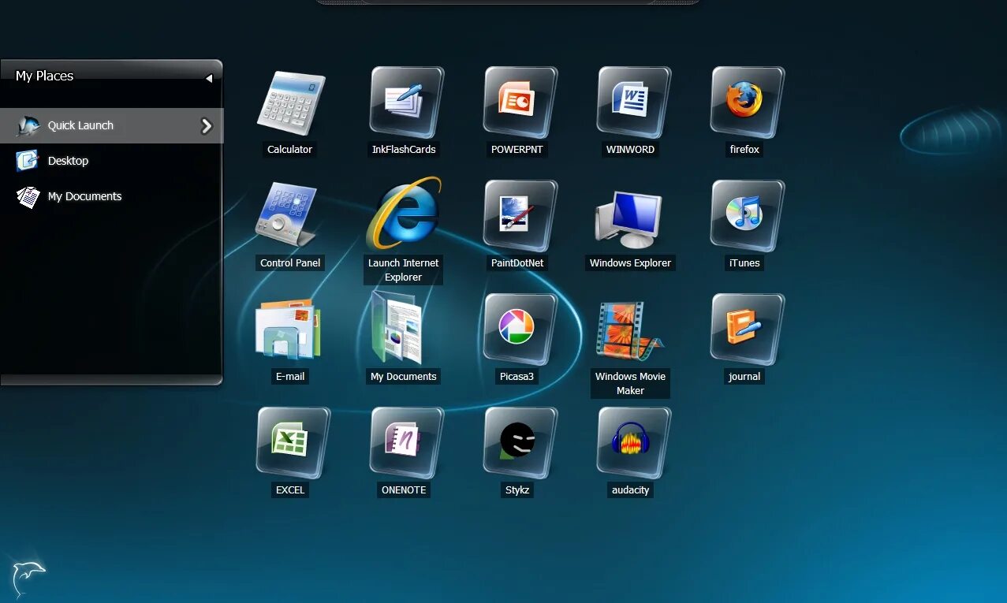The image size is (1007, 603).
Task: Click the "Picasa3" label text
Action: pos(517,376)
